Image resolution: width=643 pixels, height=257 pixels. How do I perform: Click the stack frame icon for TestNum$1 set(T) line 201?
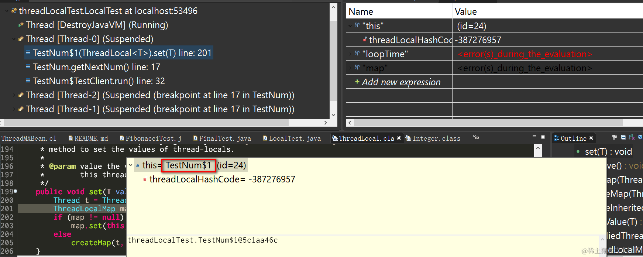click(28, 53)
